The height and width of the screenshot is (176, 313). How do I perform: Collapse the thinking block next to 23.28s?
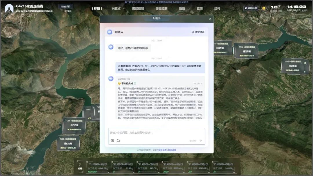coord(202,84)
